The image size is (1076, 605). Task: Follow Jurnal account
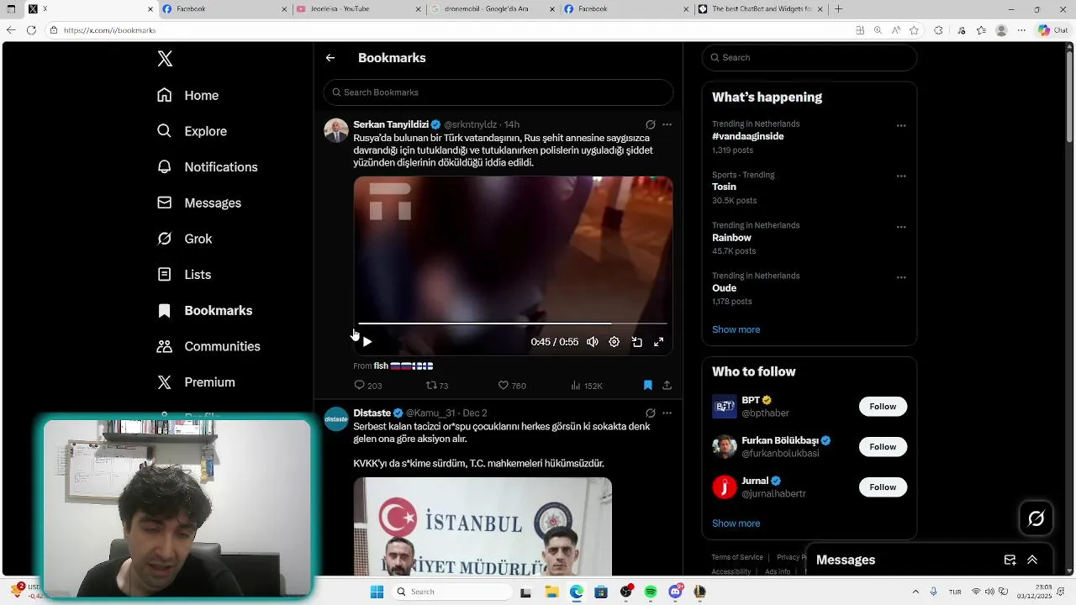pos(883,487)
